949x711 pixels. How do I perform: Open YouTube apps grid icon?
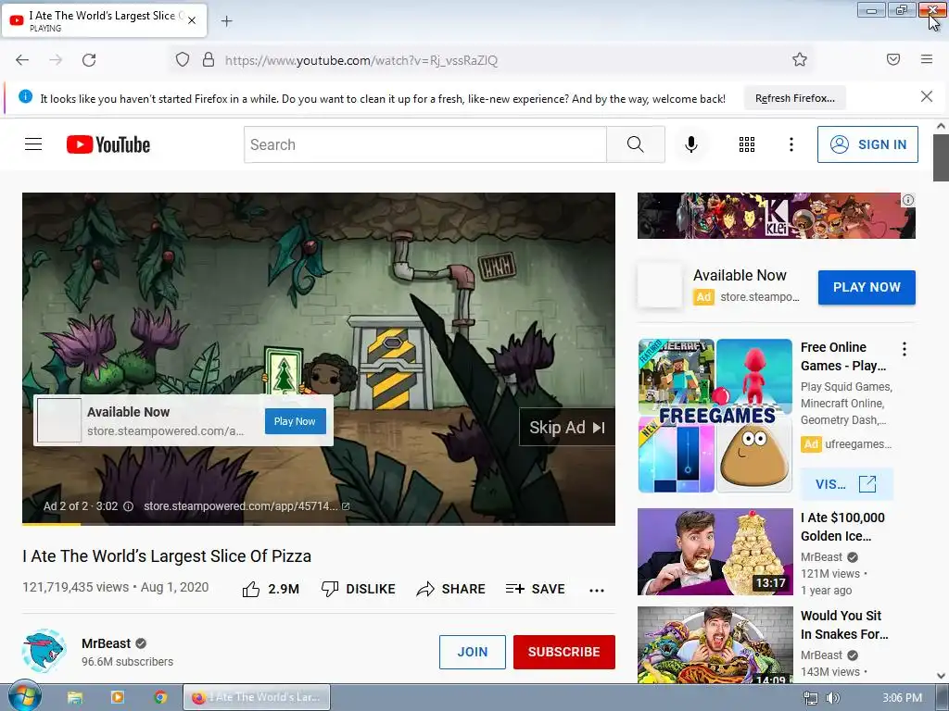click(747, 144)
